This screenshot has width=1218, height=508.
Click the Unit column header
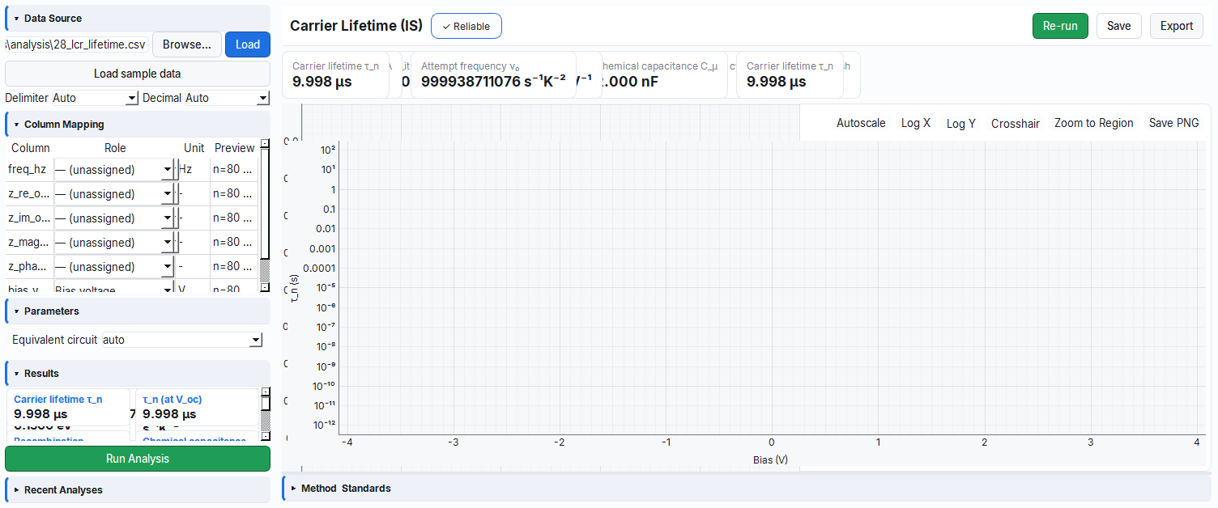click(x=194, y=148)
